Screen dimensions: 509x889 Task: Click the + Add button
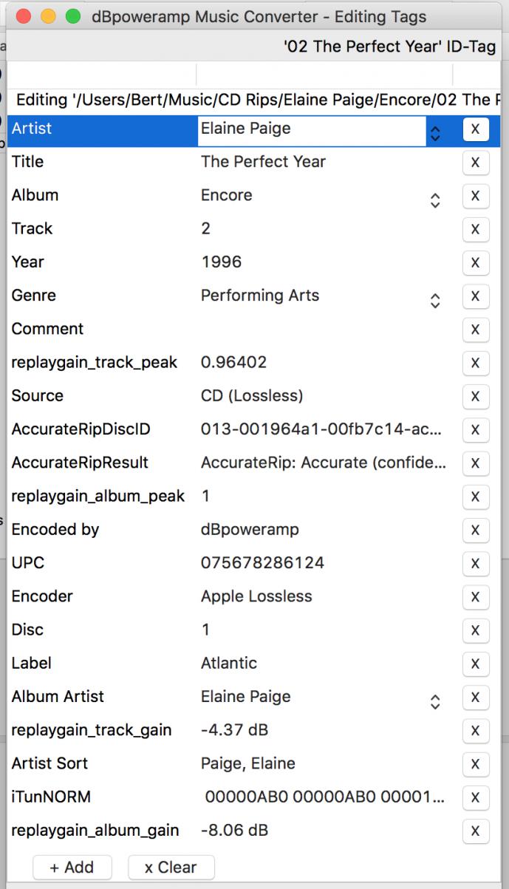click(x=72, y=867)
